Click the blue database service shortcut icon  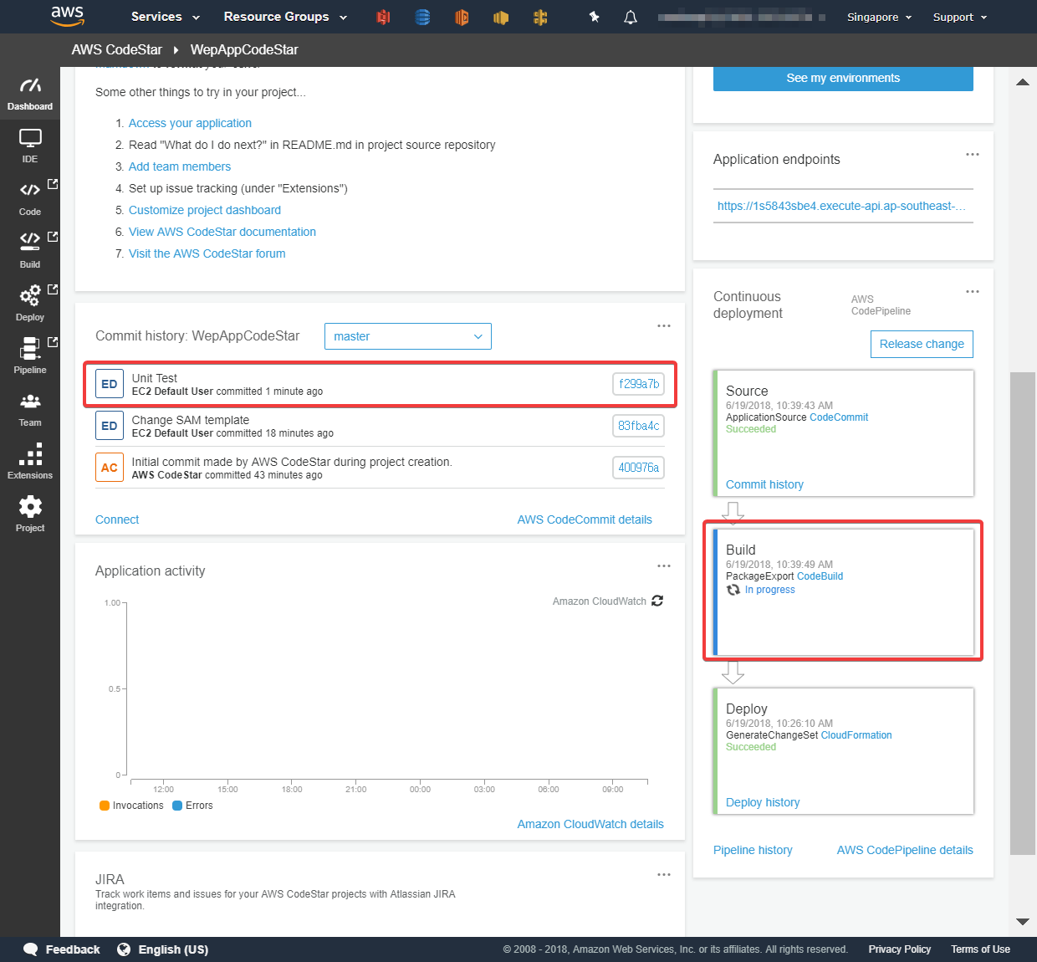pyautogui.click(x=422, y=17)
